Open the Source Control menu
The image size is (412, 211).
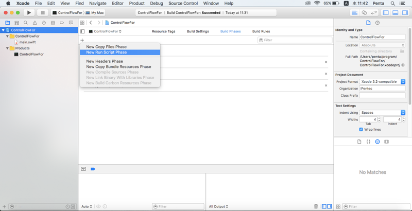[183, 4]
